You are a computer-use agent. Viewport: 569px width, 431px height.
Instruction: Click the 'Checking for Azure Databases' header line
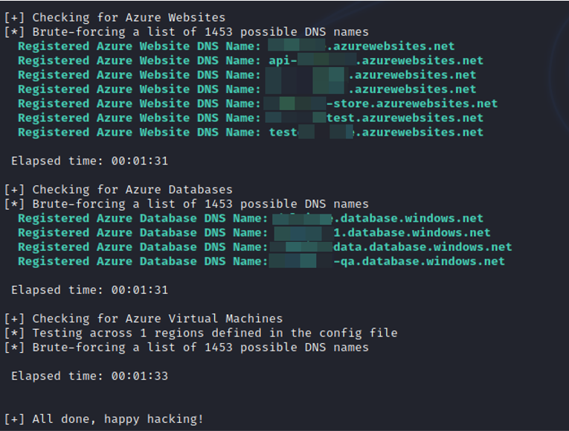[x=118, y=190]
